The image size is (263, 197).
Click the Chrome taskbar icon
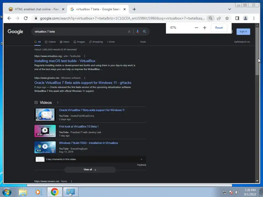(x=54, y=192)
